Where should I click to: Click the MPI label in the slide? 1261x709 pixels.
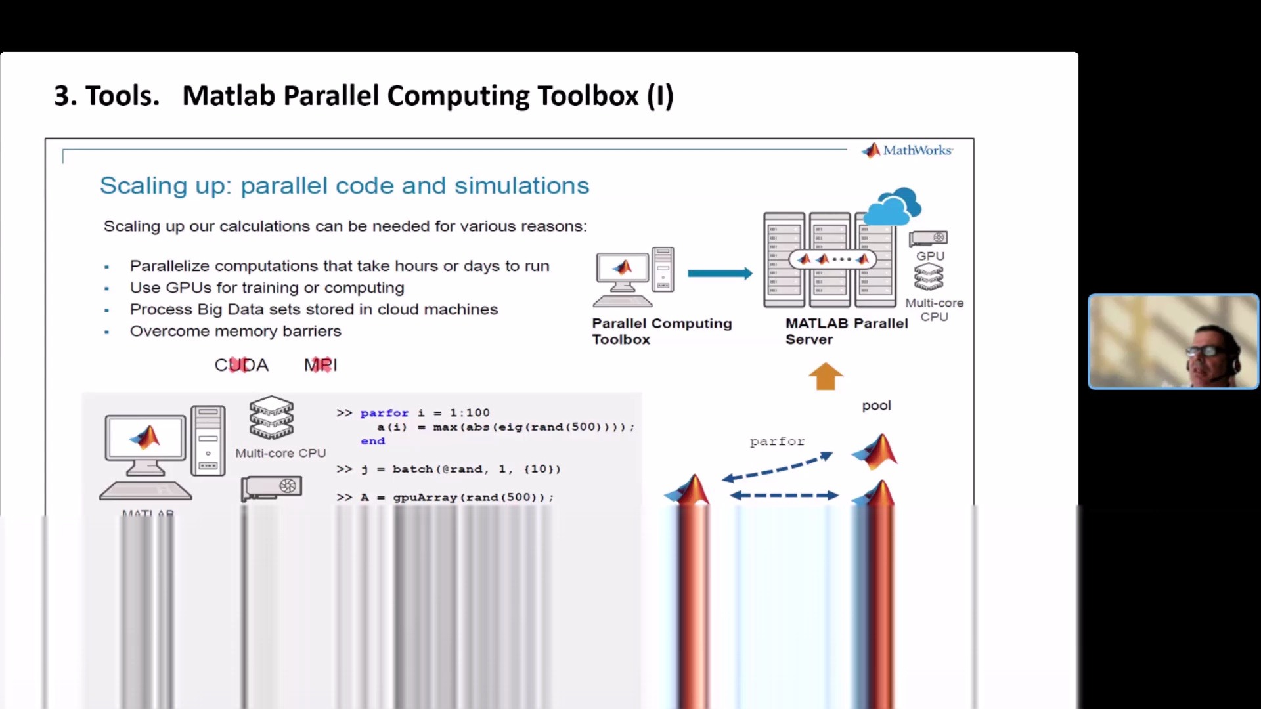coord(320,364)
